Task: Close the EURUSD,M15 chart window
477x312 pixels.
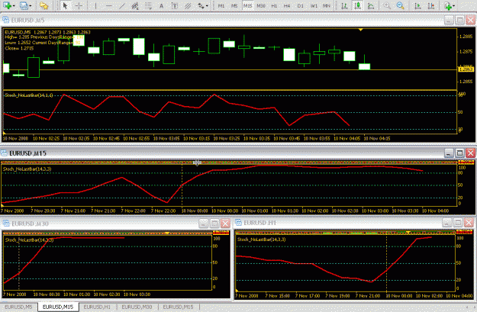Action: pos(470,153)
